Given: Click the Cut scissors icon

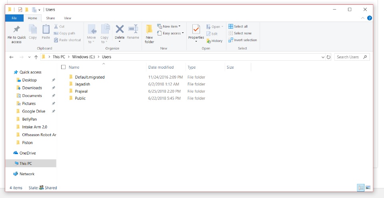Looking at the screenshot, I should pyautogui.click(x=56, y=26).
